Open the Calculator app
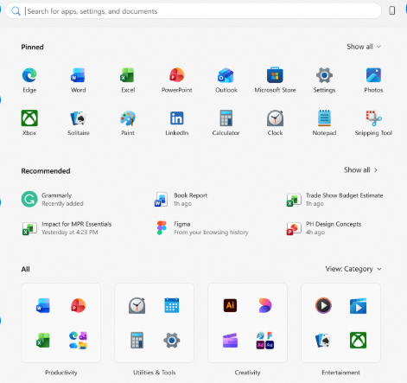Image resolution: width=407 pixels, height=383 pixels. tap(226, 123)
